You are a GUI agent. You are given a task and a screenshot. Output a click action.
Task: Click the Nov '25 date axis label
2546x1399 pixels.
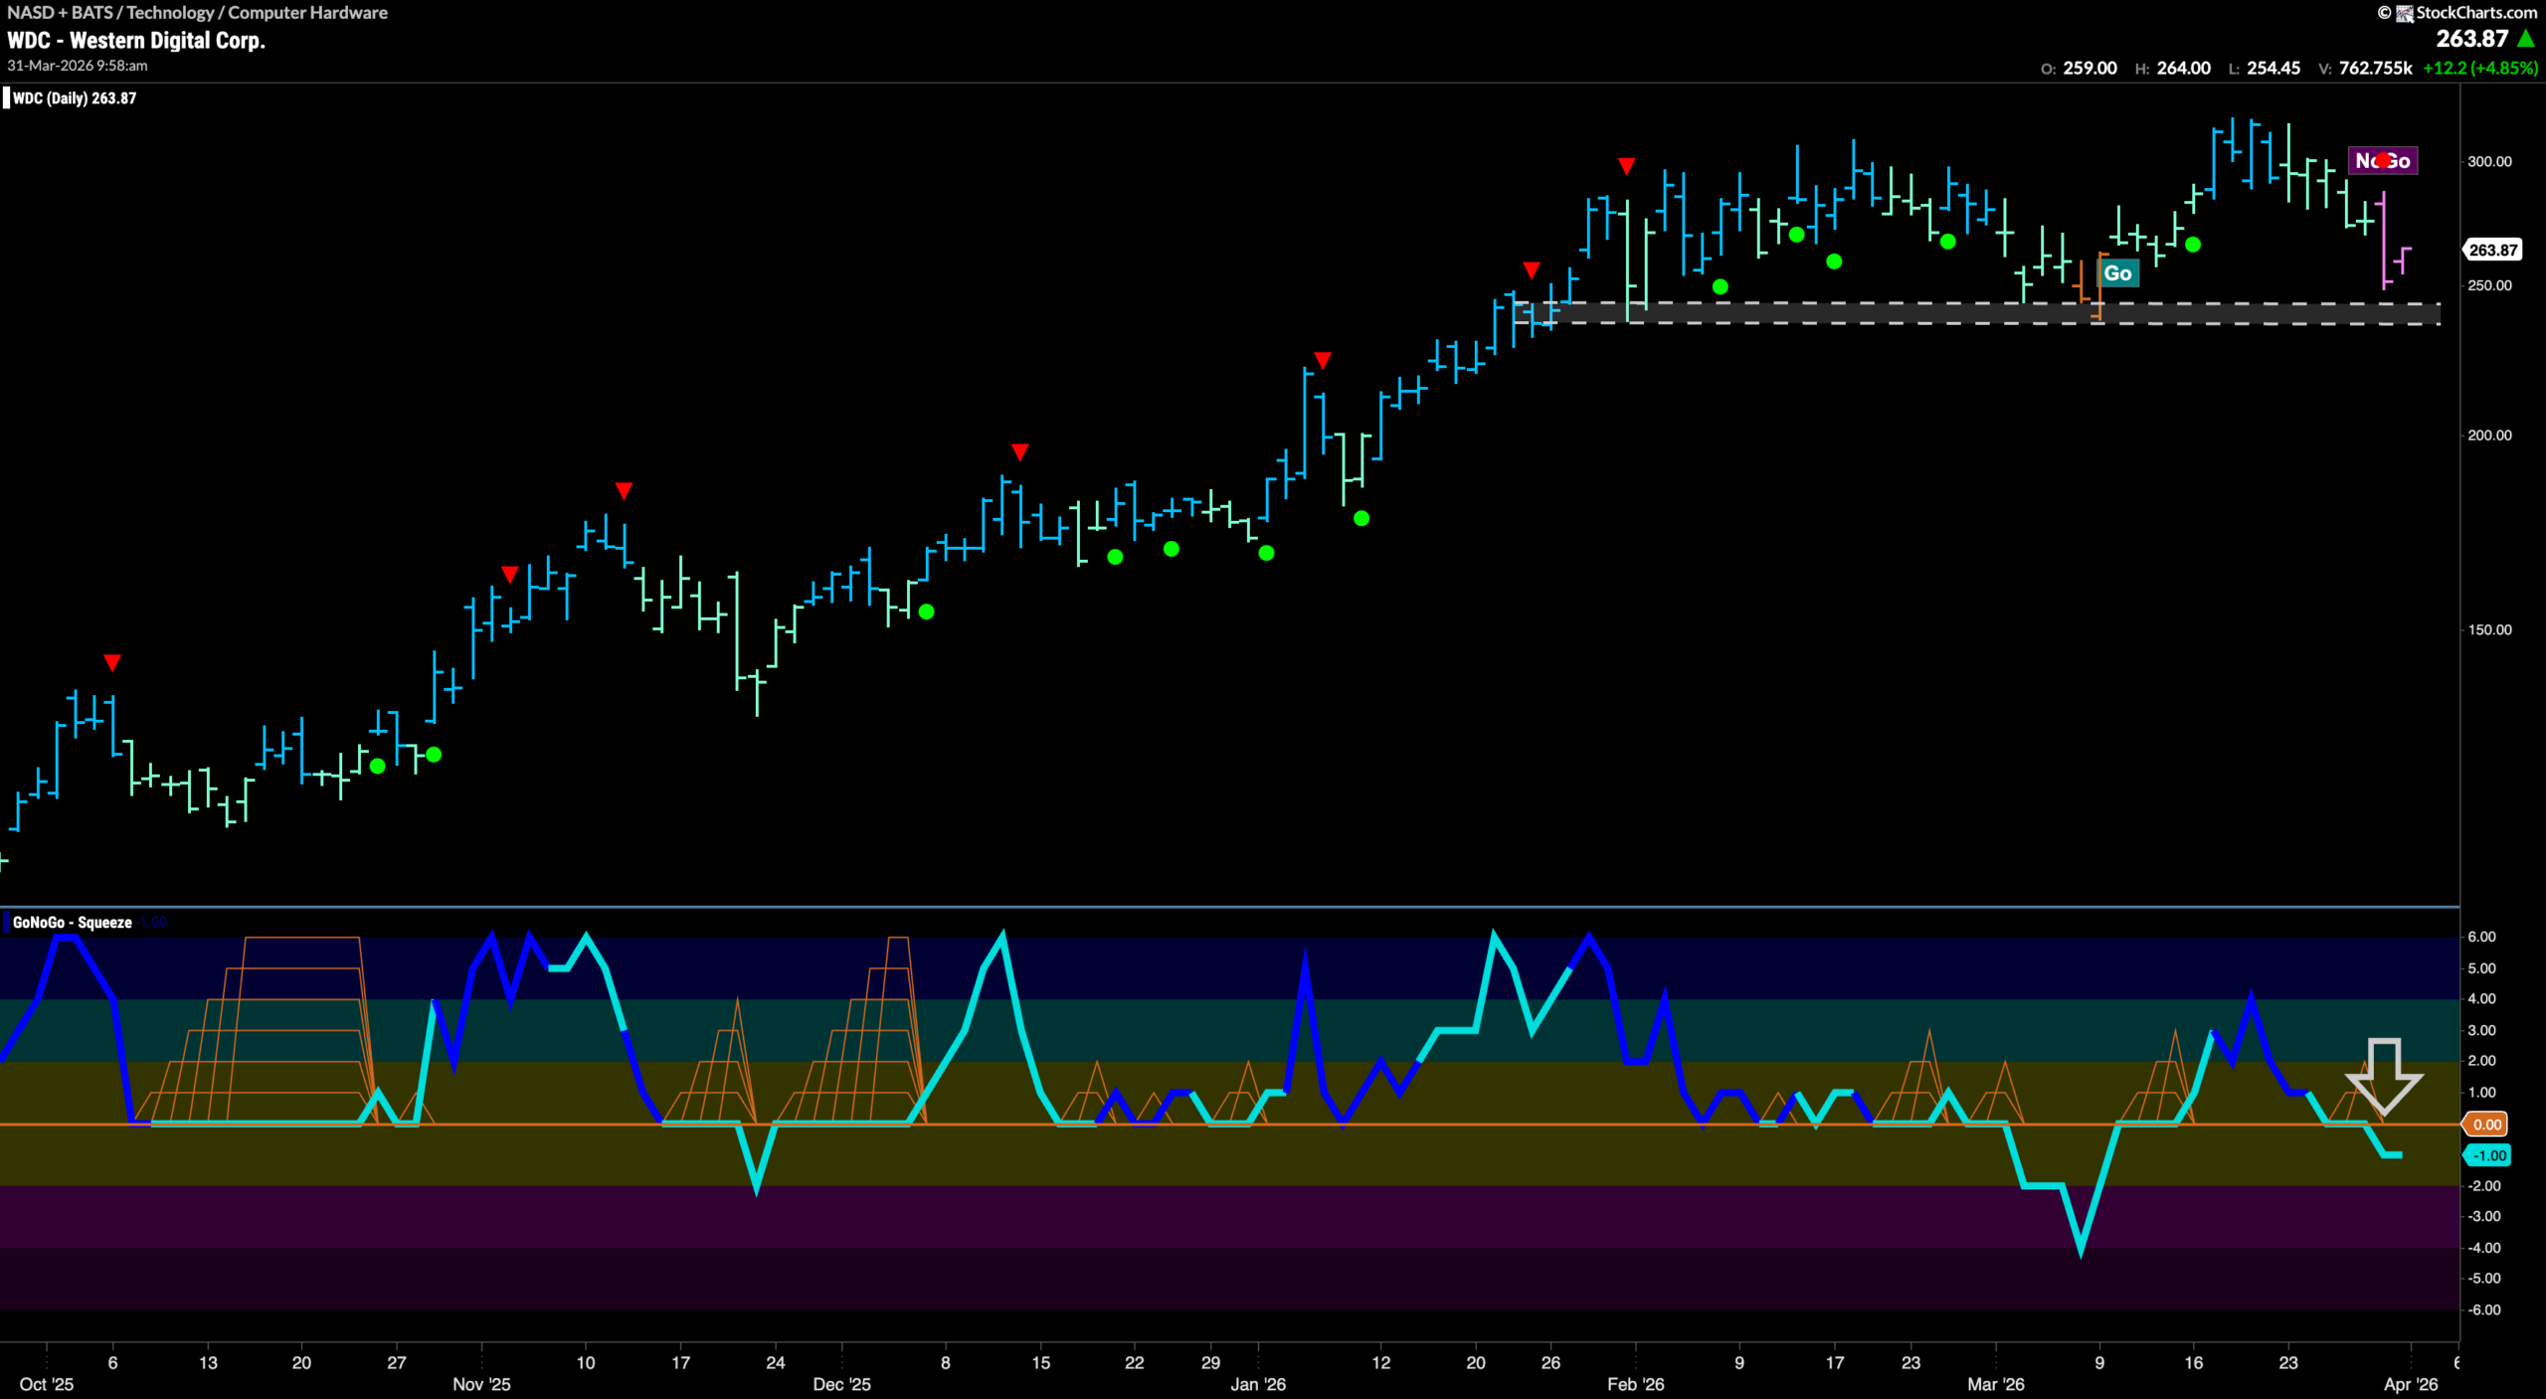tap(481, 1384)
